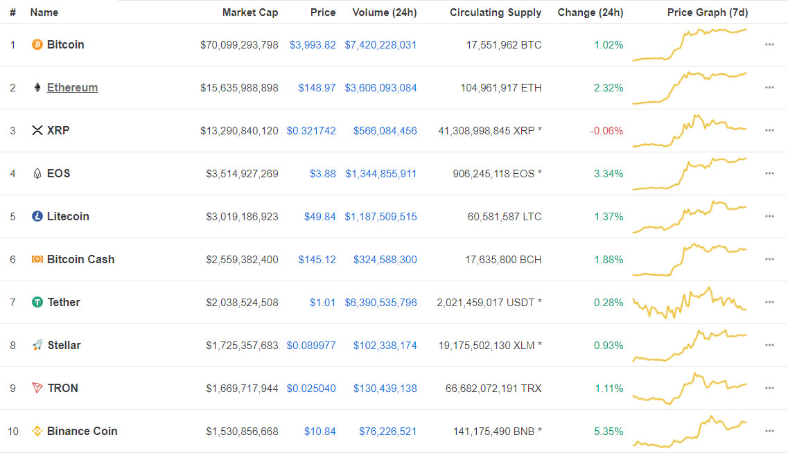Viewport: 788px width, 453px height.
Task: Open the underlined Ethereum link
Action: (72, 87)
